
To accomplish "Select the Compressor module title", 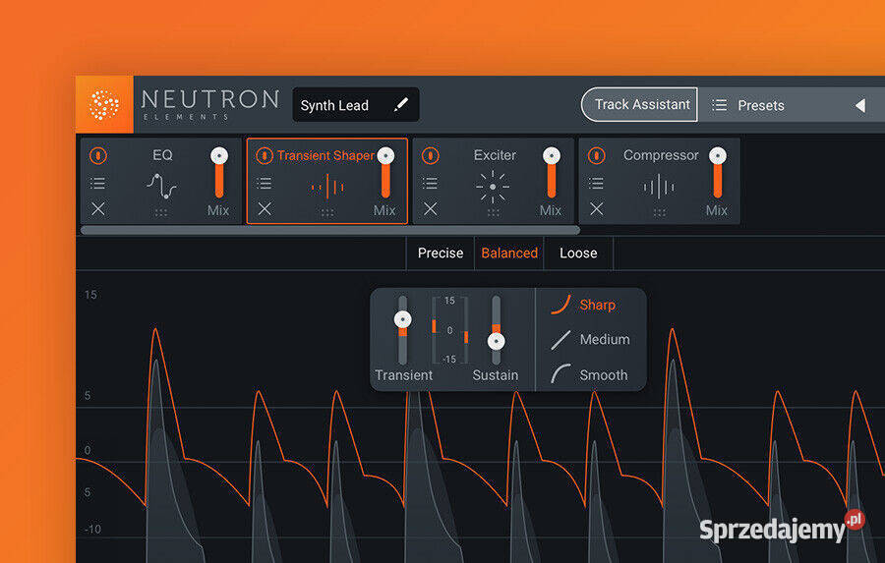I will (661, 155).
